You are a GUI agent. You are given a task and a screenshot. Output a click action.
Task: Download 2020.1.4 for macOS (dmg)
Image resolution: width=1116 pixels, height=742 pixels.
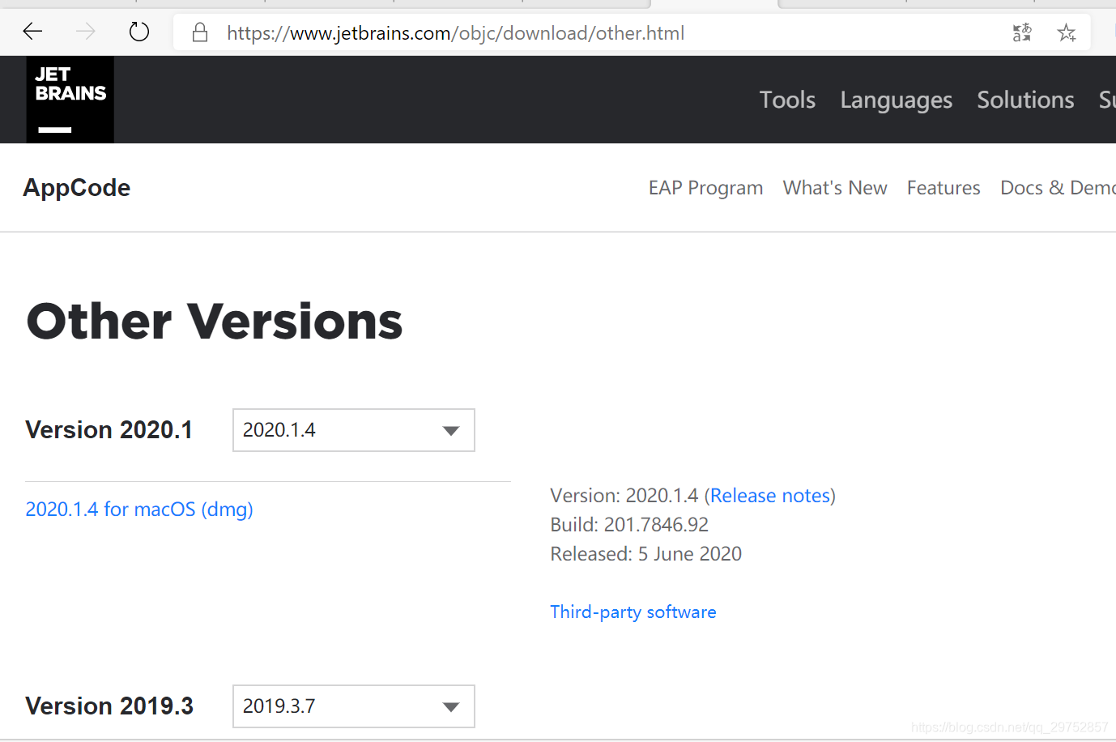(139, 510)
